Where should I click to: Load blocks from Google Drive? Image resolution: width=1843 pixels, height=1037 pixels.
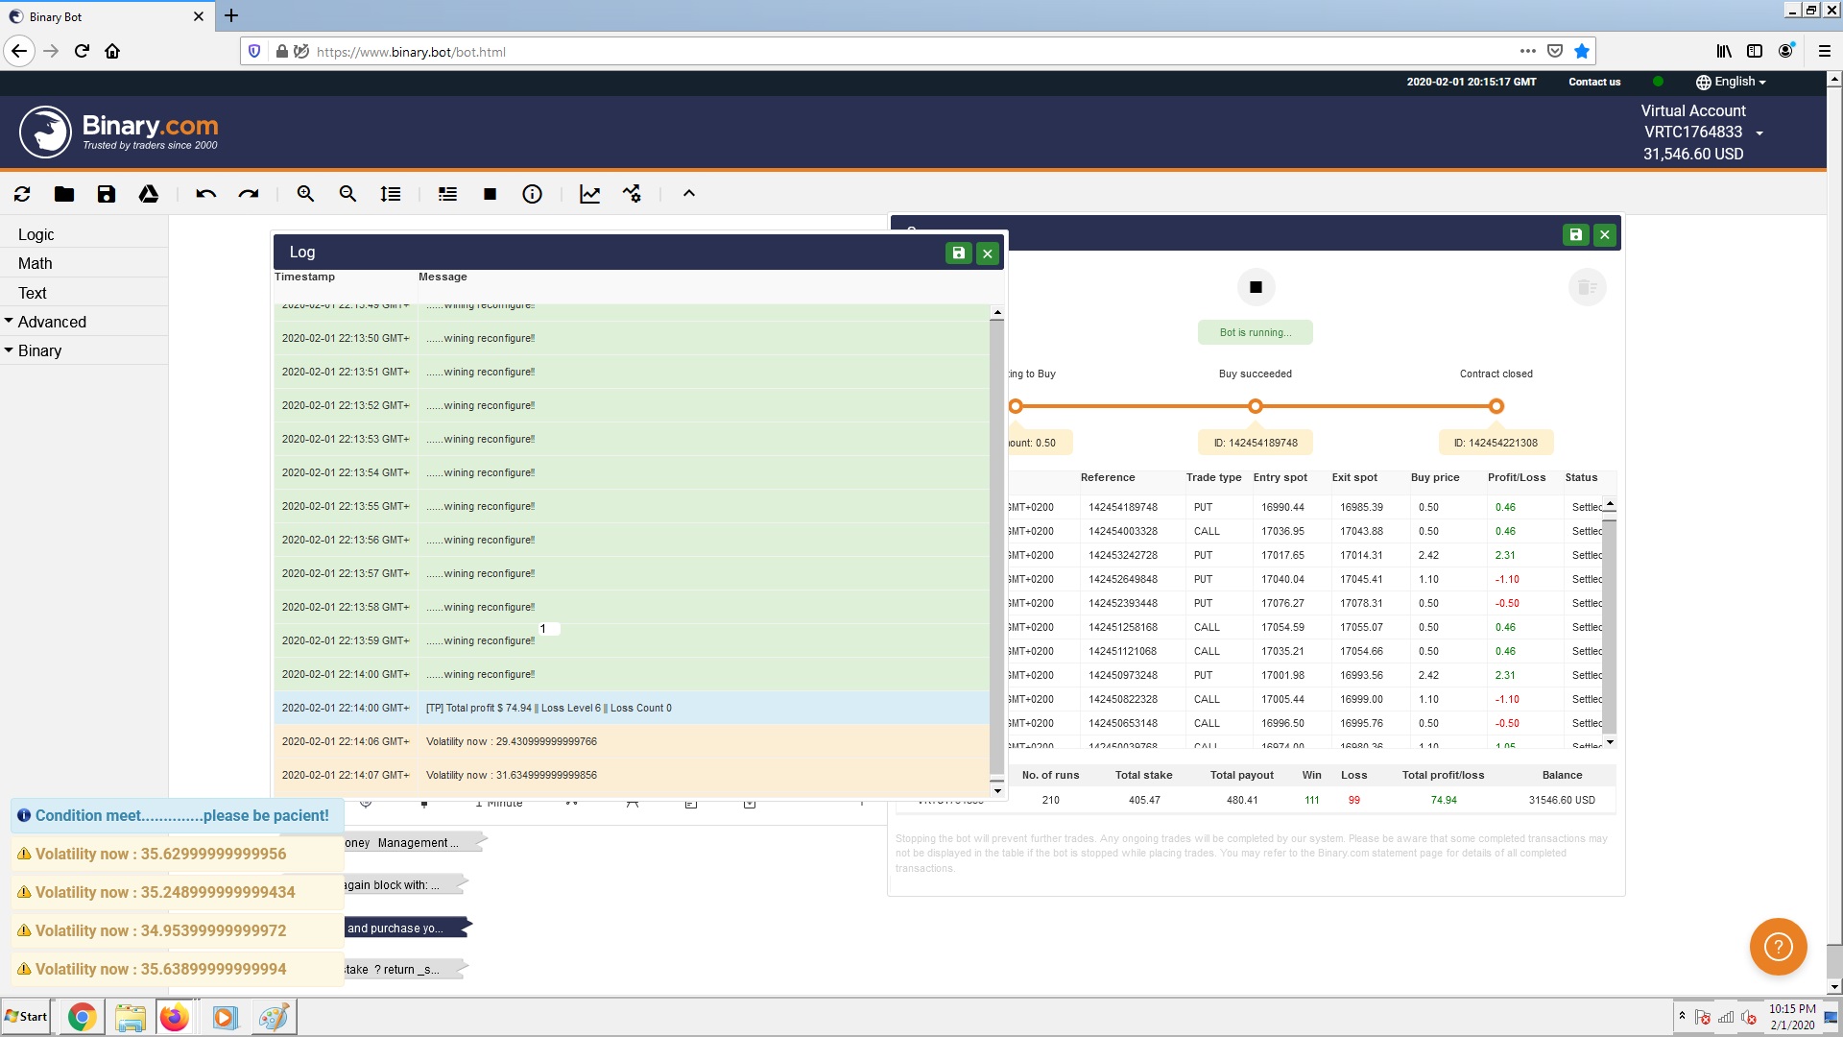(149, 194)
